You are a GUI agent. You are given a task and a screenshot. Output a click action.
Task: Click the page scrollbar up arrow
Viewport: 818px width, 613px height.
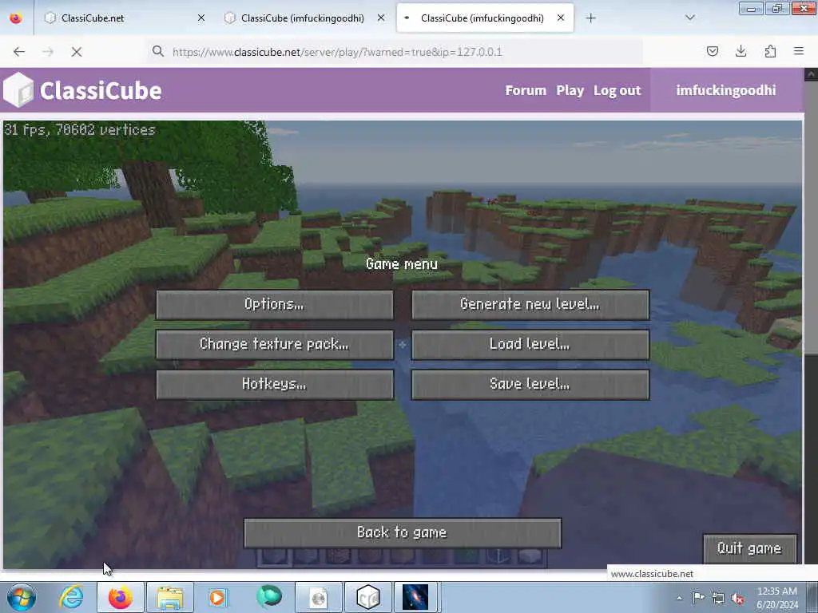[812, 74]
